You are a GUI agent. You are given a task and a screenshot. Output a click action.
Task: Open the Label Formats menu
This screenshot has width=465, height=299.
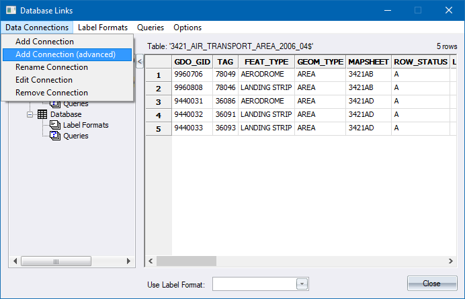coord(103,28)
